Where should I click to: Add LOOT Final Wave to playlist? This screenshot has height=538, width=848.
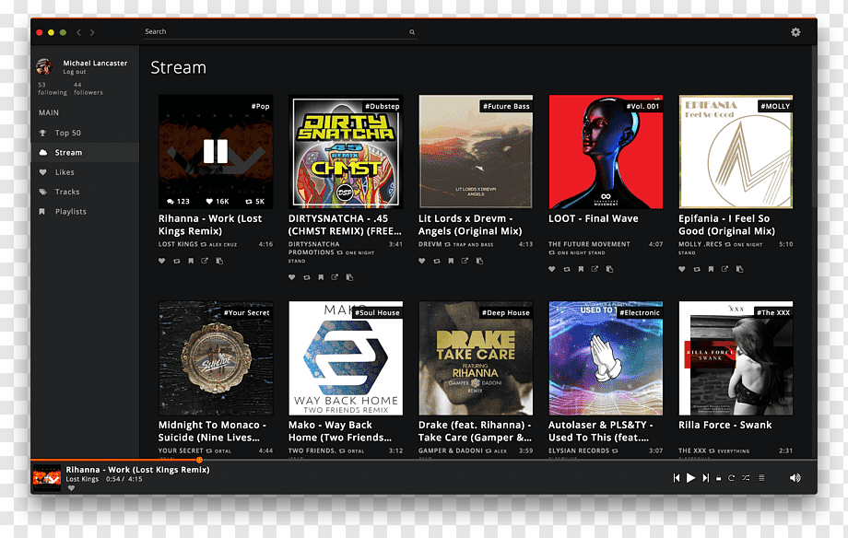581,269
